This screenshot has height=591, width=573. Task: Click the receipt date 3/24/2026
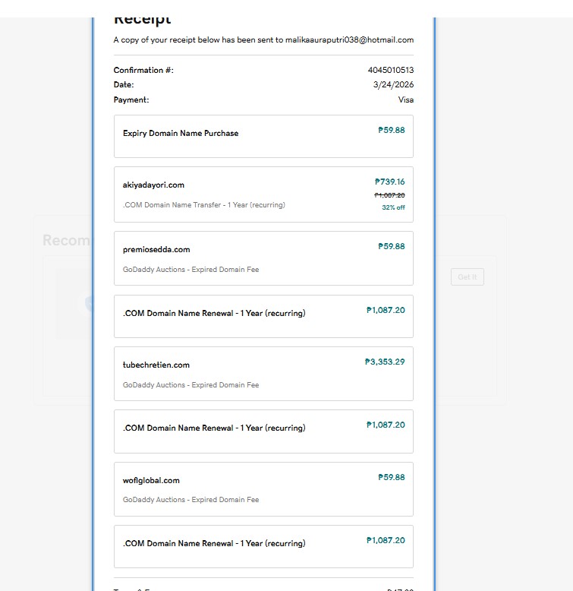tap(393, 84)
